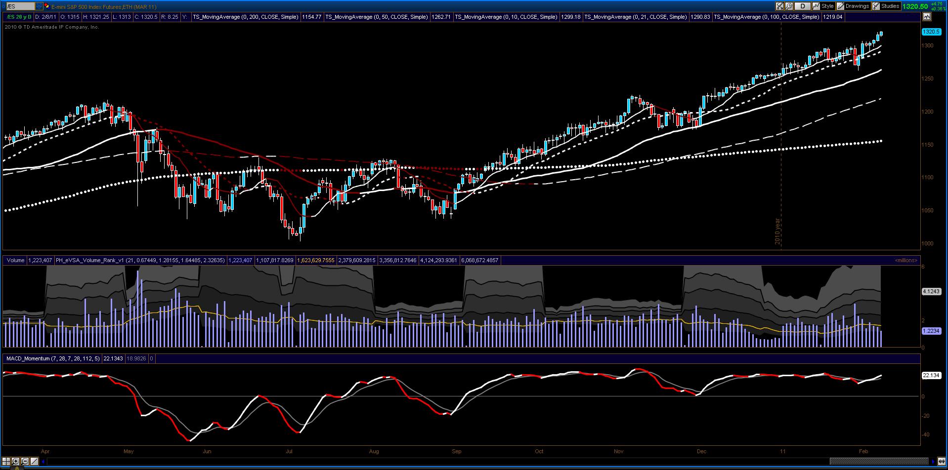Viewport: 948px width, 470px height.
Task: Click the zoom out magnifier icon
Action: (25, 461)
